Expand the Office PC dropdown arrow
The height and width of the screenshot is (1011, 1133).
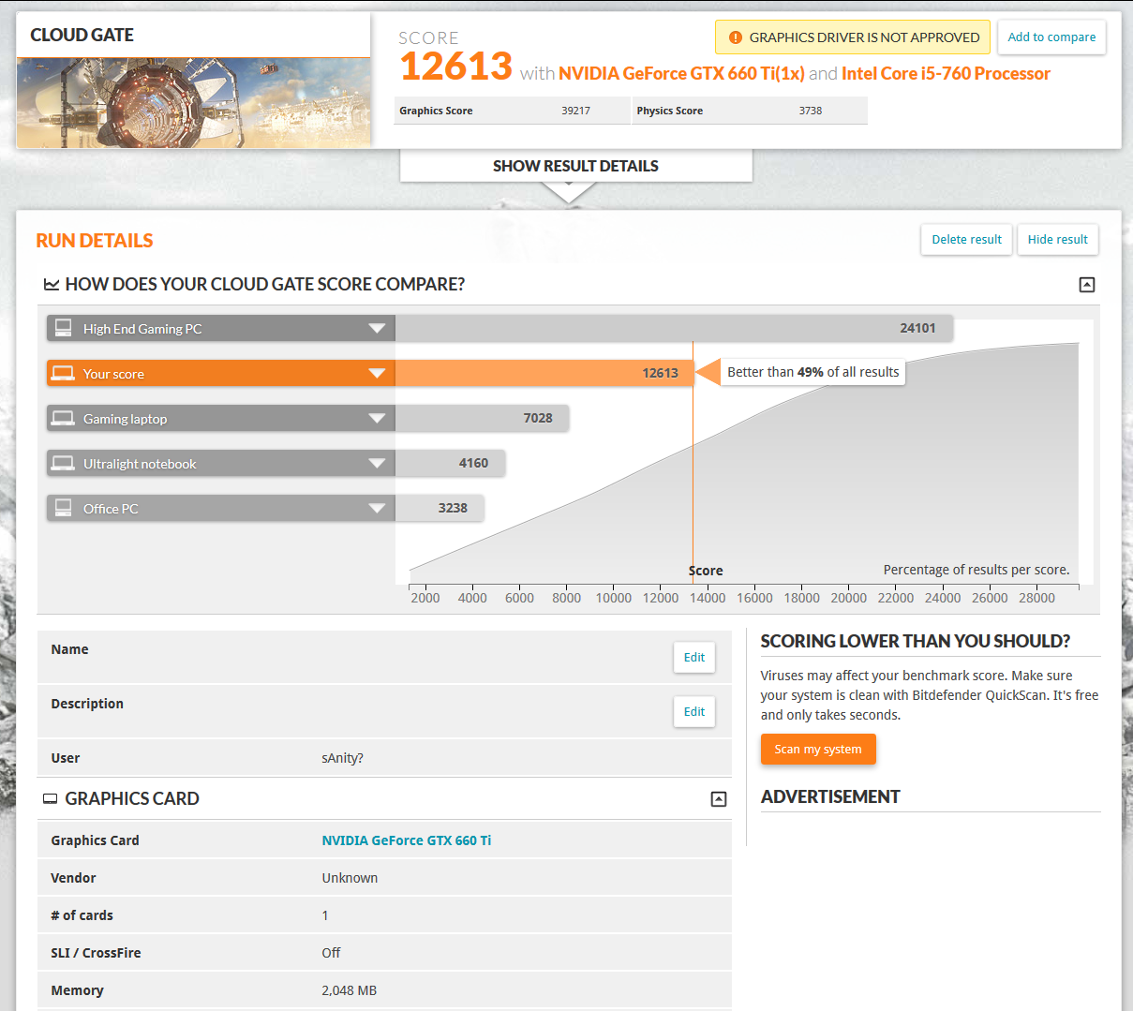pos(377,508)
